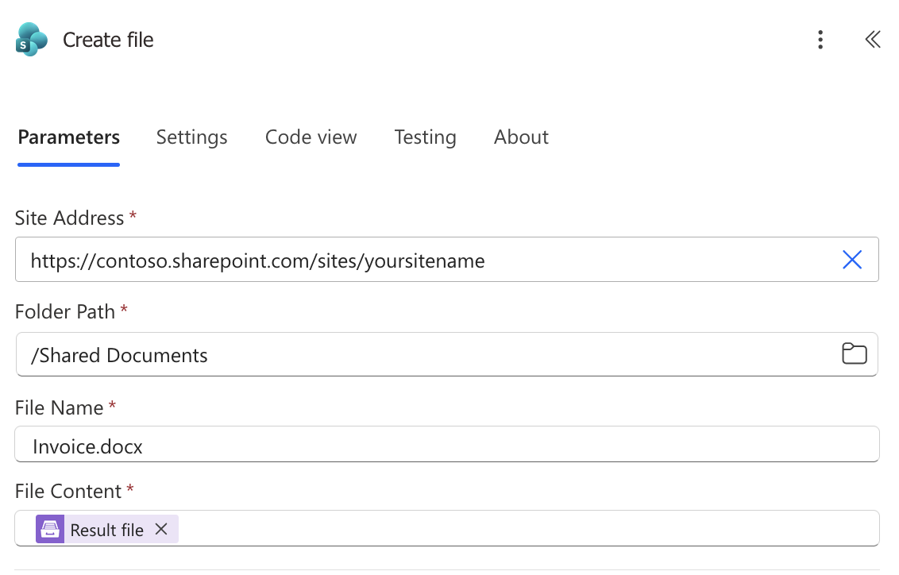Click inside the File Name field with Invoice.docx

pyautogui.click(x=318, y=446)
